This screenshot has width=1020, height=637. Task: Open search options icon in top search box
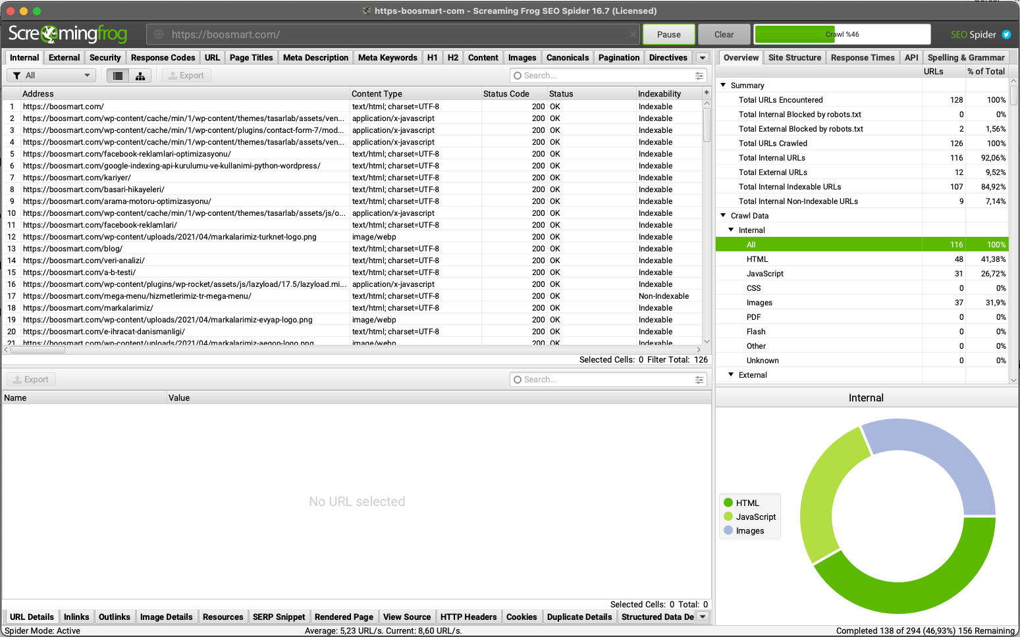(699, 76)
